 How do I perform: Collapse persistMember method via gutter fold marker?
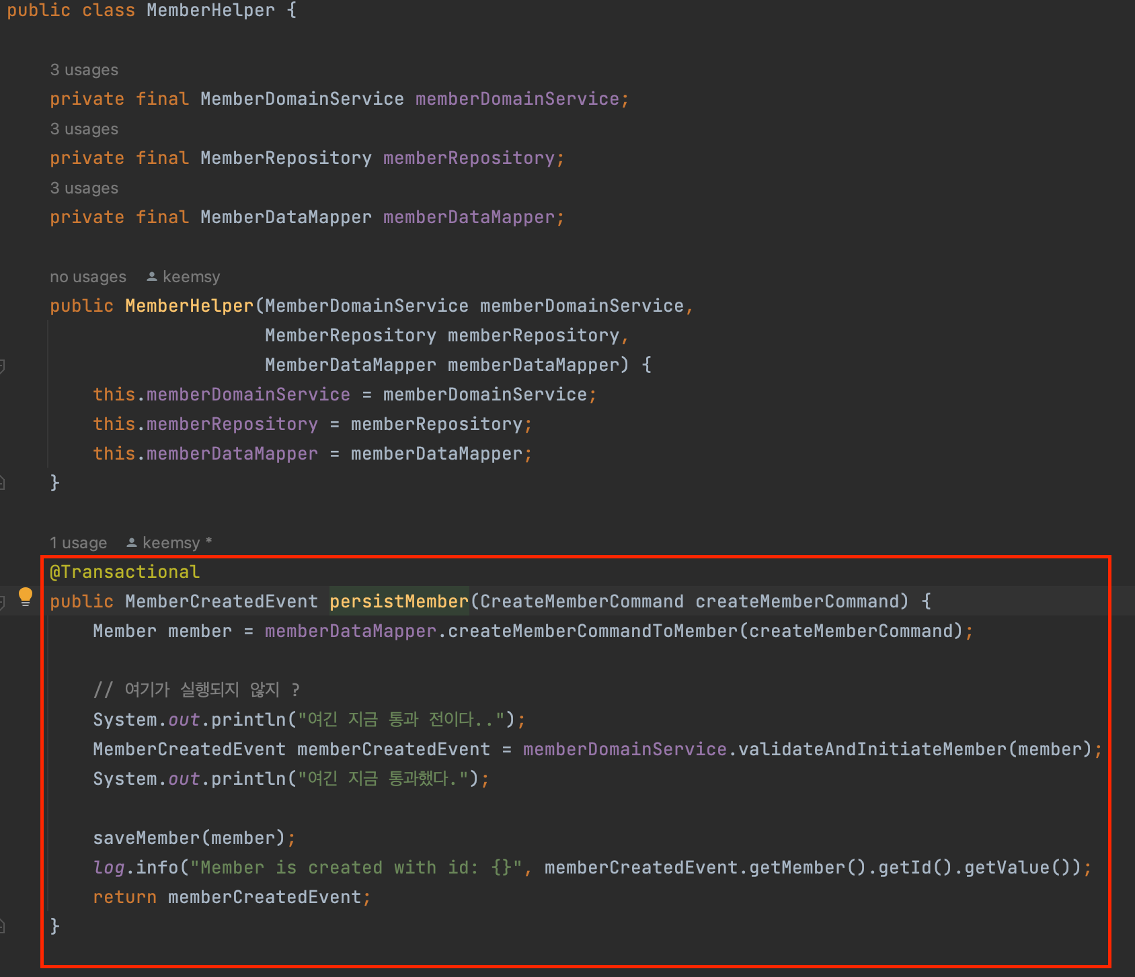(x=2, y=601)
